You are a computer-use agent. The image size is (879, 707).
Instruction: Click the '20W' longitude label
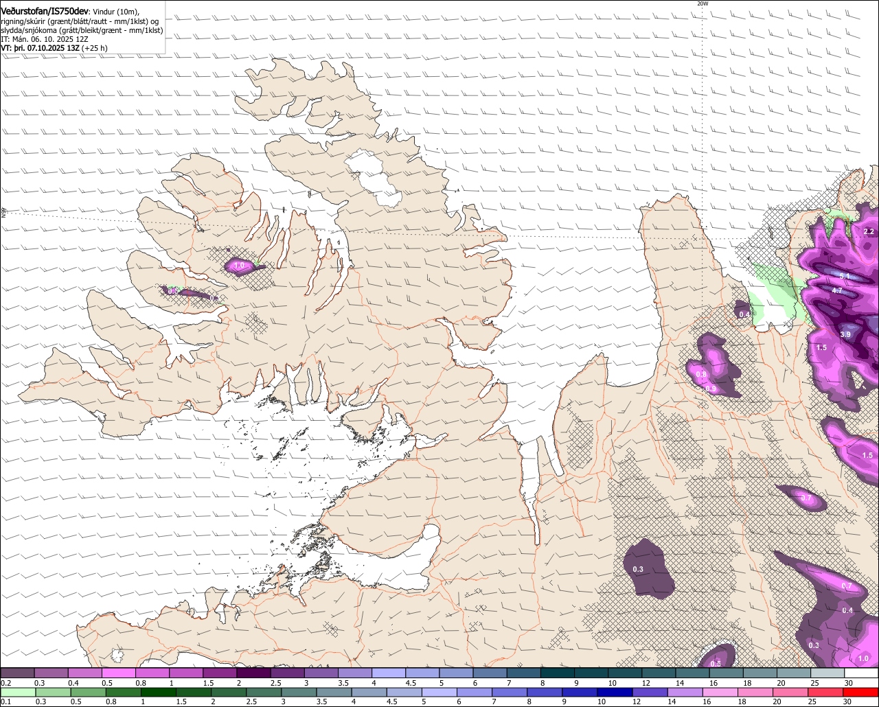(703, 3)
